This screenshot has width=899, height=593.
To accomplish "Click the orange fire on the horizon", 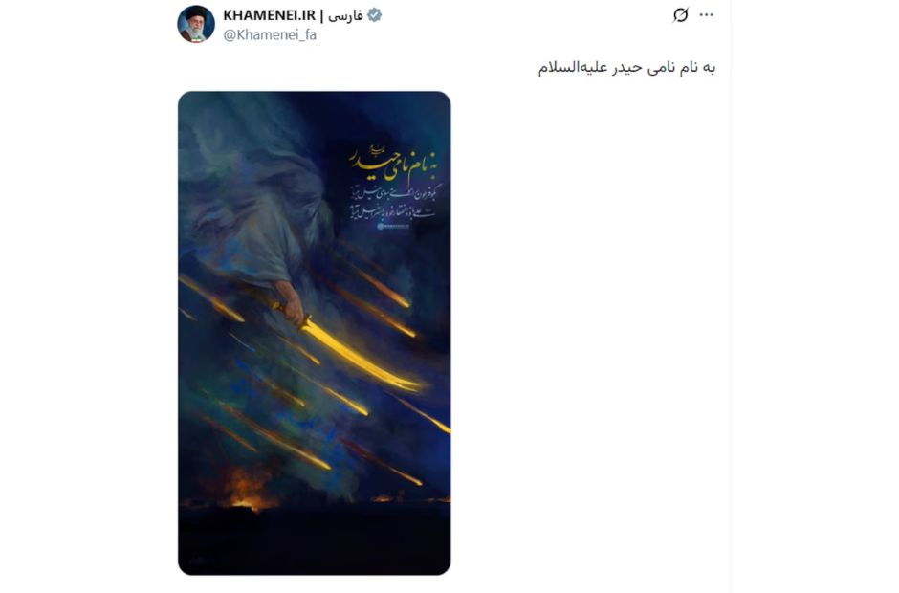I will [x=251, y=491].
